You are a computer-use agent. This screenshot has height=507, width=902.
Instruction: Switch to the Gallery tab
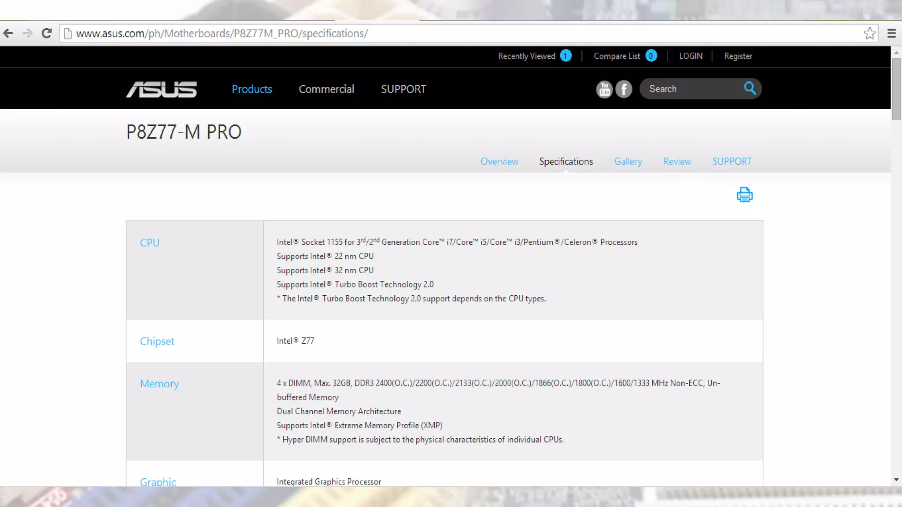coord(628,162)
